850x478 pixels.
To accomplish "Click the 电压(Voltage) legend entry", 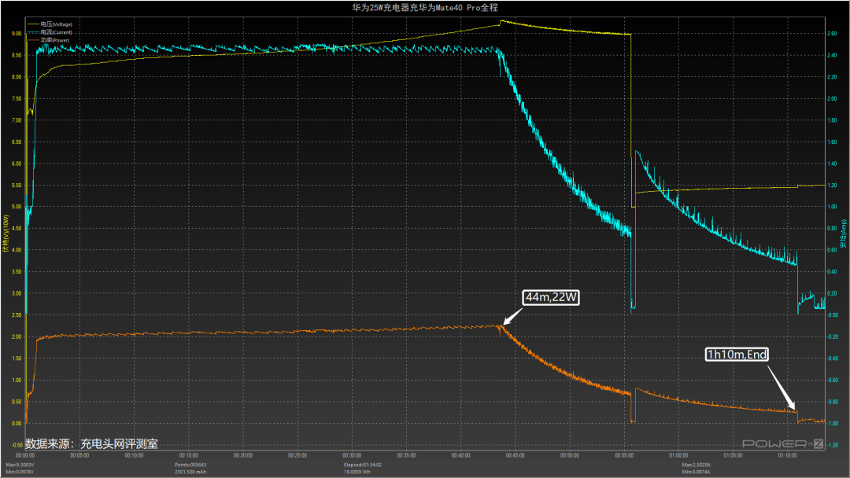I will click(x=57, y=24).
